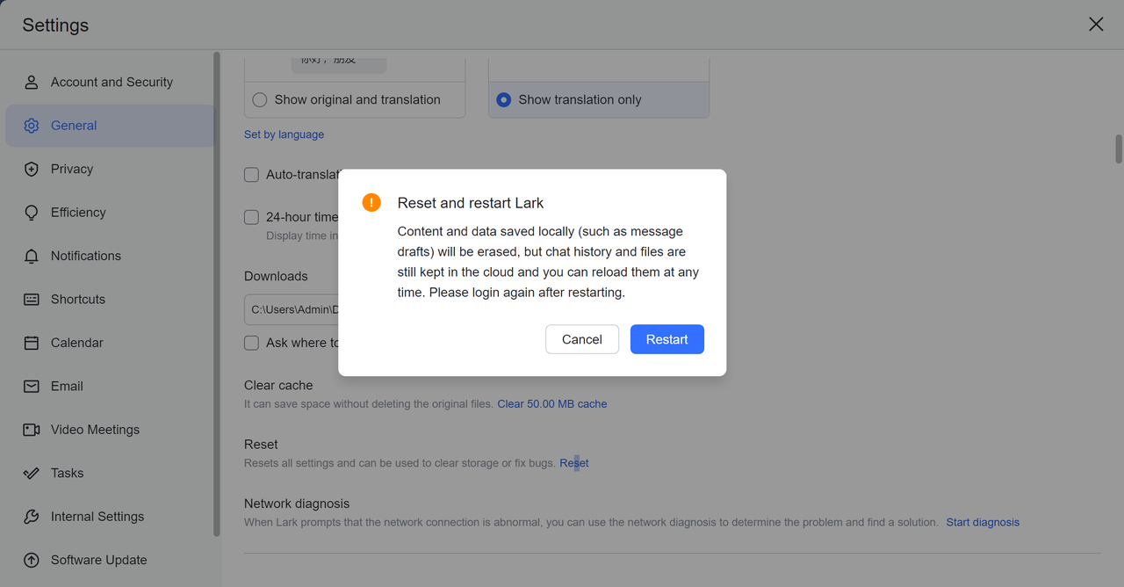Check the Ask where to save checkbox
The width and height of the screenshot is (1124, 587).
click(x=252, y=343)
